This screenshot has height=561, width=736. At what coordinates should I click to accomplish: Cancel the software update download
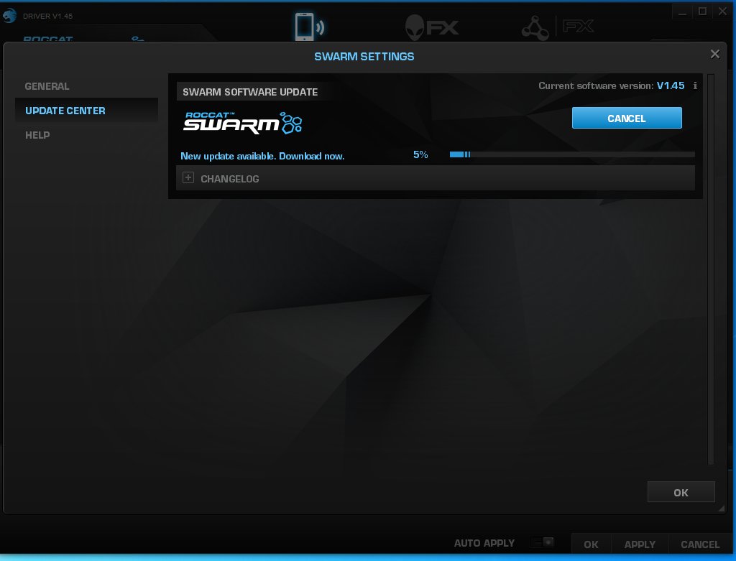click(626, 117)
